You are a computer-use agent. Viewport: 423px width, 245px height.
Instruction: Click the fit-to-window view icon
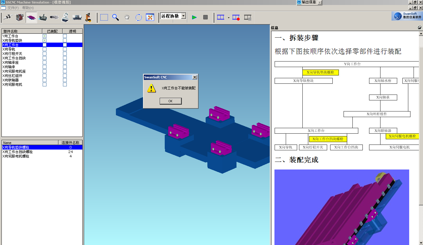coord(150,18)
